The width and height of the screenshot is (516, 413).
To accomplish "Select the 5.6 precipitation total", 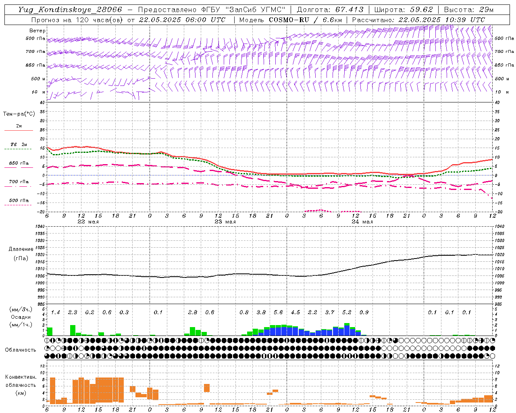I will click(x=278, y=312).
